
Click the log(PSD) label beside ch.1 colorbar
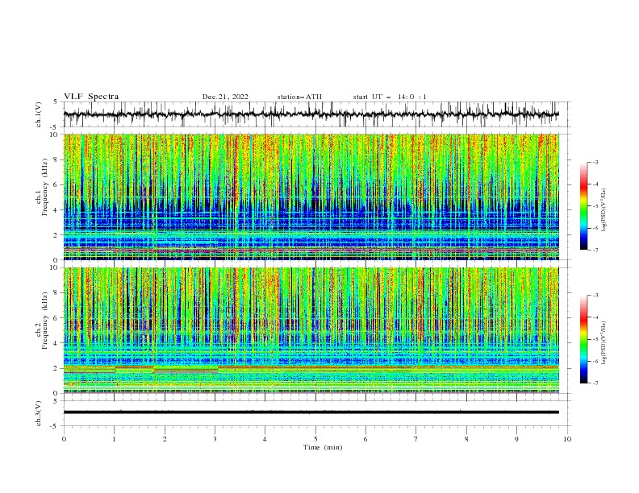tap(604, 210)
